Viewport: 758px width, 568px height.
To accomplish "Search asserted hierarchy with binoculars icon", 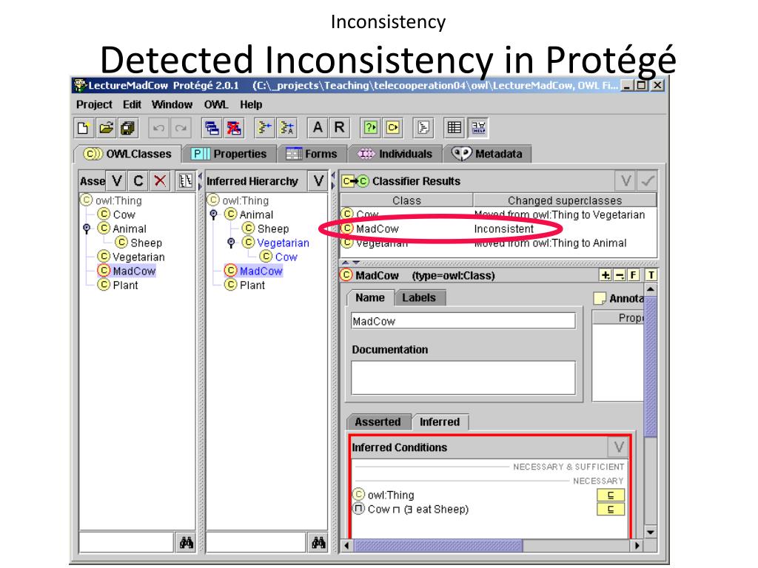I will tap(186, 543).
